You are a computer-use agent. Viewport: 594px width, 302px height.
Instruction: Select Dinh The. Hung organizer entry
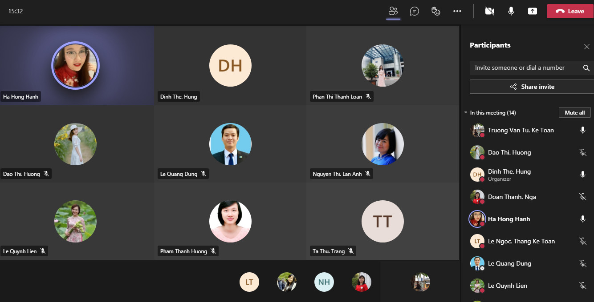(509, 175)
